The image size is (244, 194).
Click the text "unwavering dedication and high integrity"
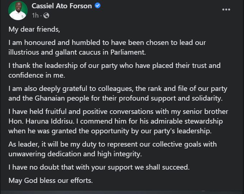coord(74,154)
